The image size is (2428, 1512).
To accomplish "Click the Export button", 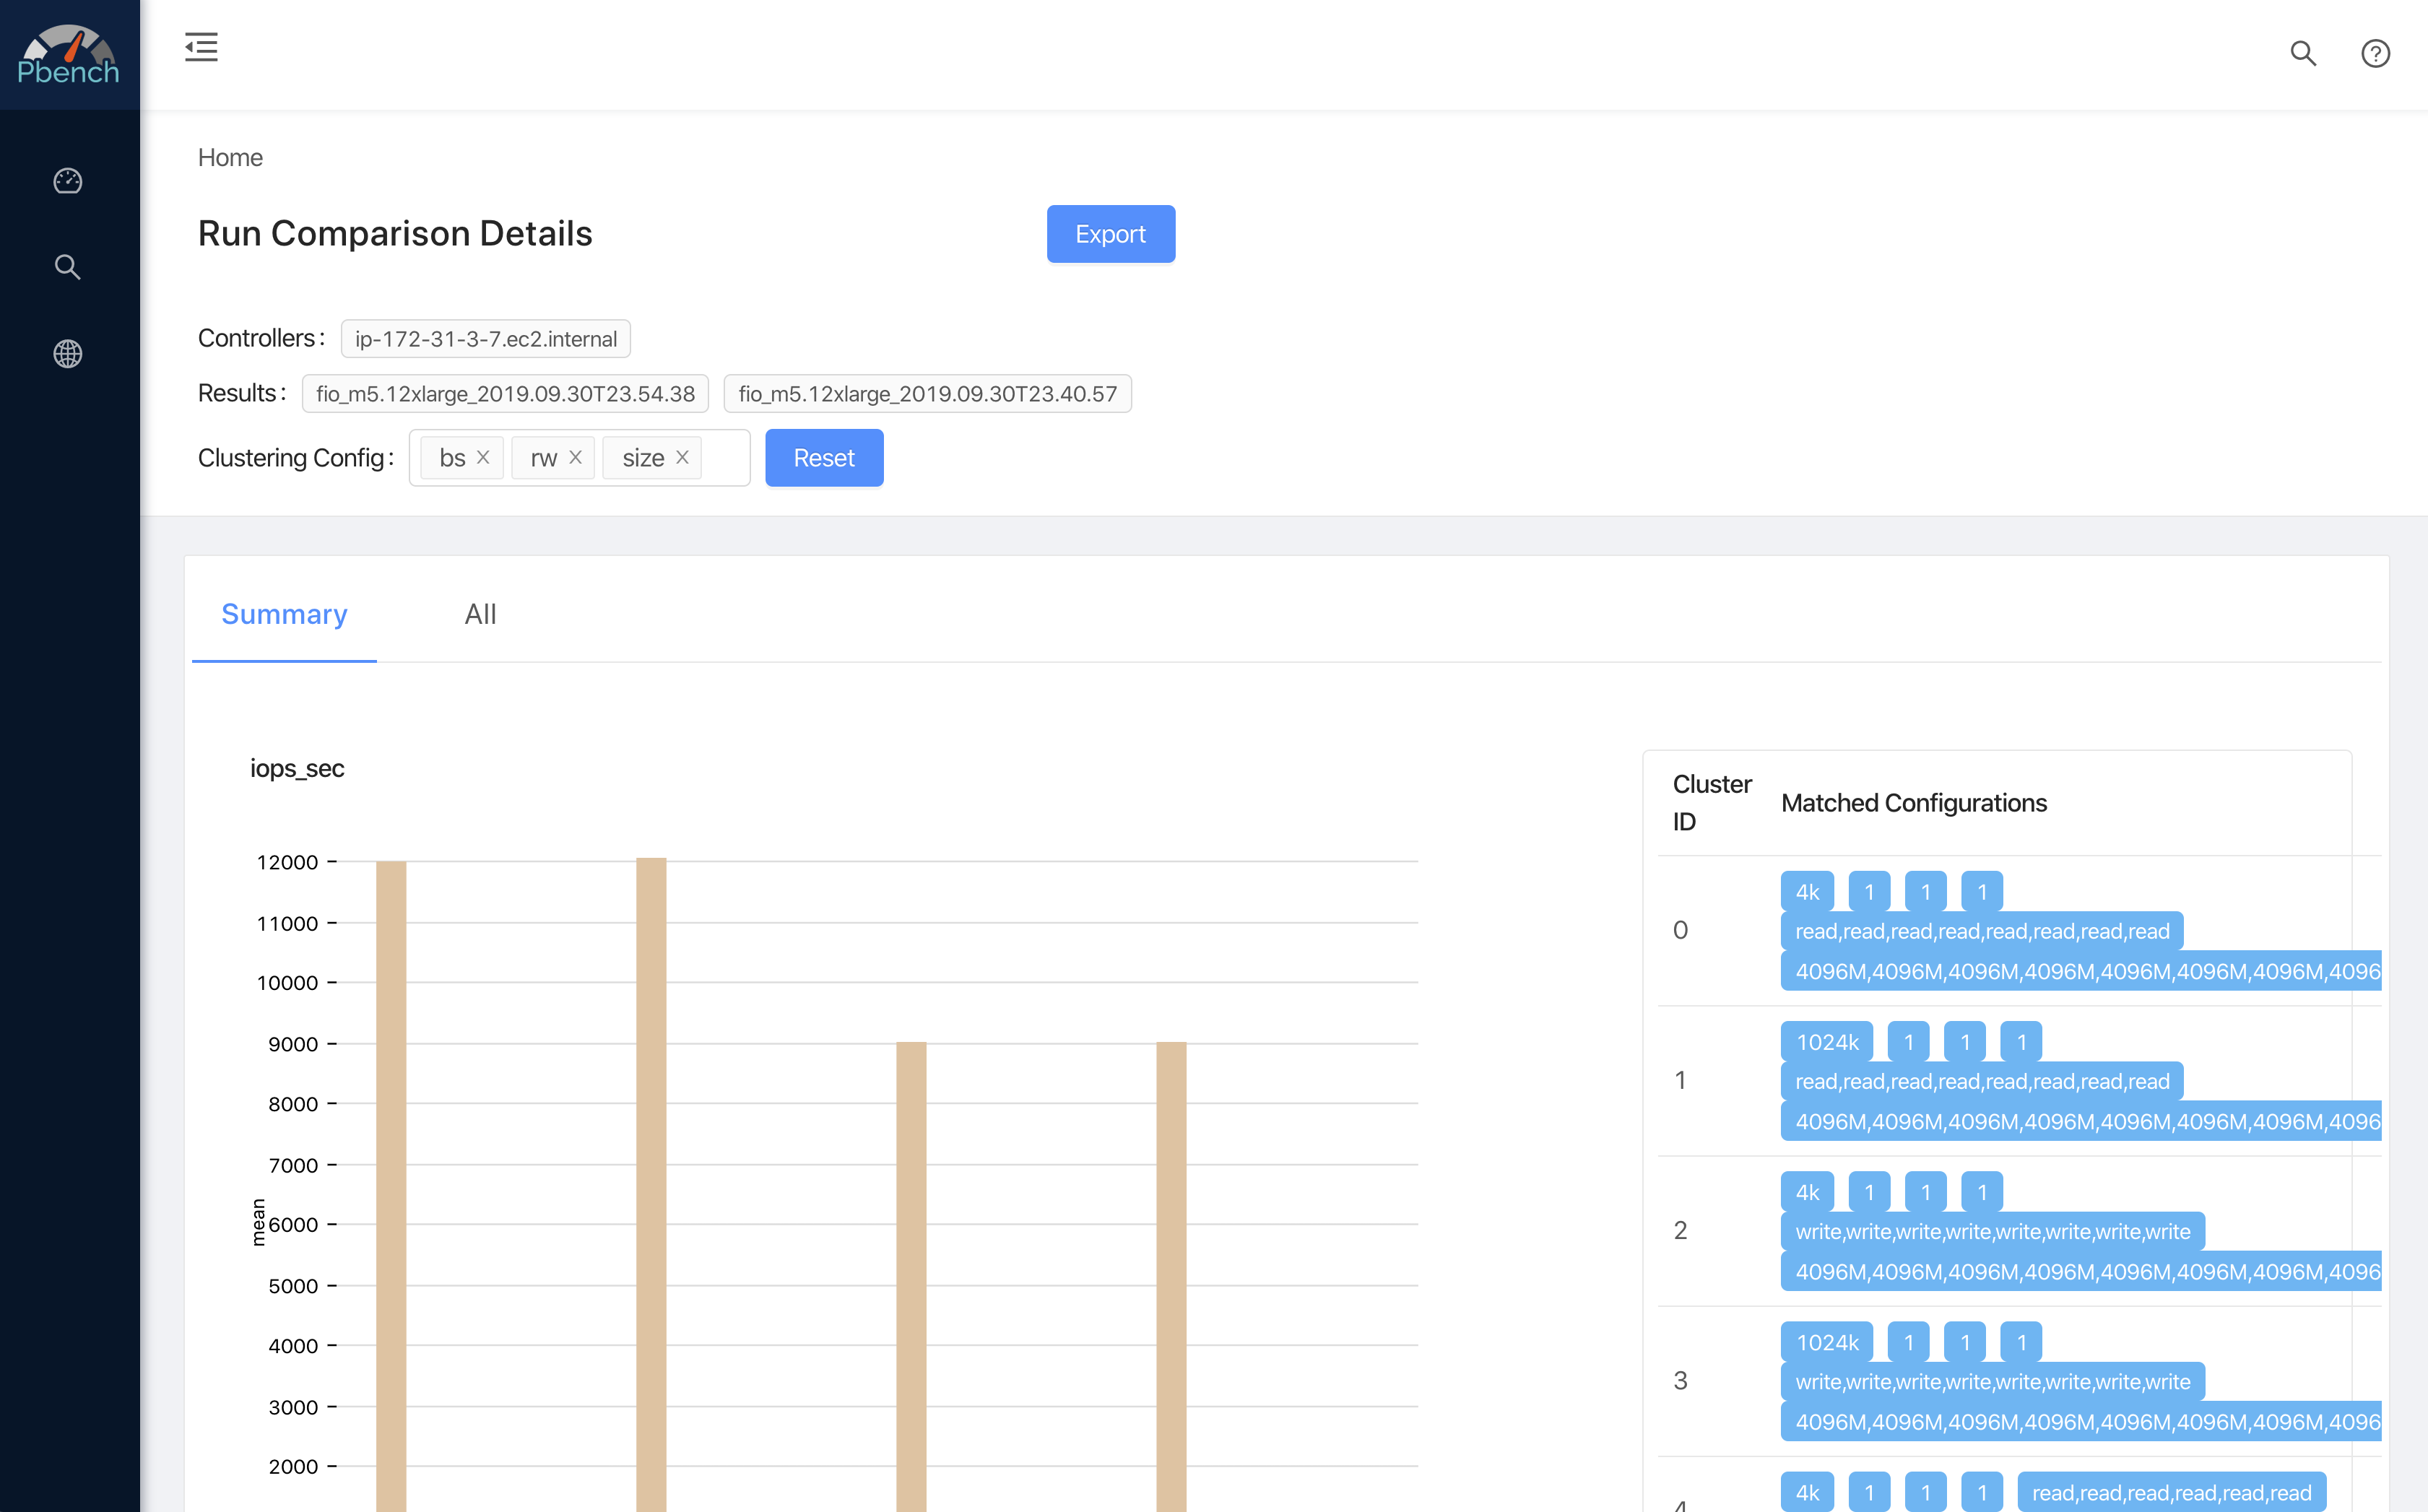I will click(x=1110, y=233).
